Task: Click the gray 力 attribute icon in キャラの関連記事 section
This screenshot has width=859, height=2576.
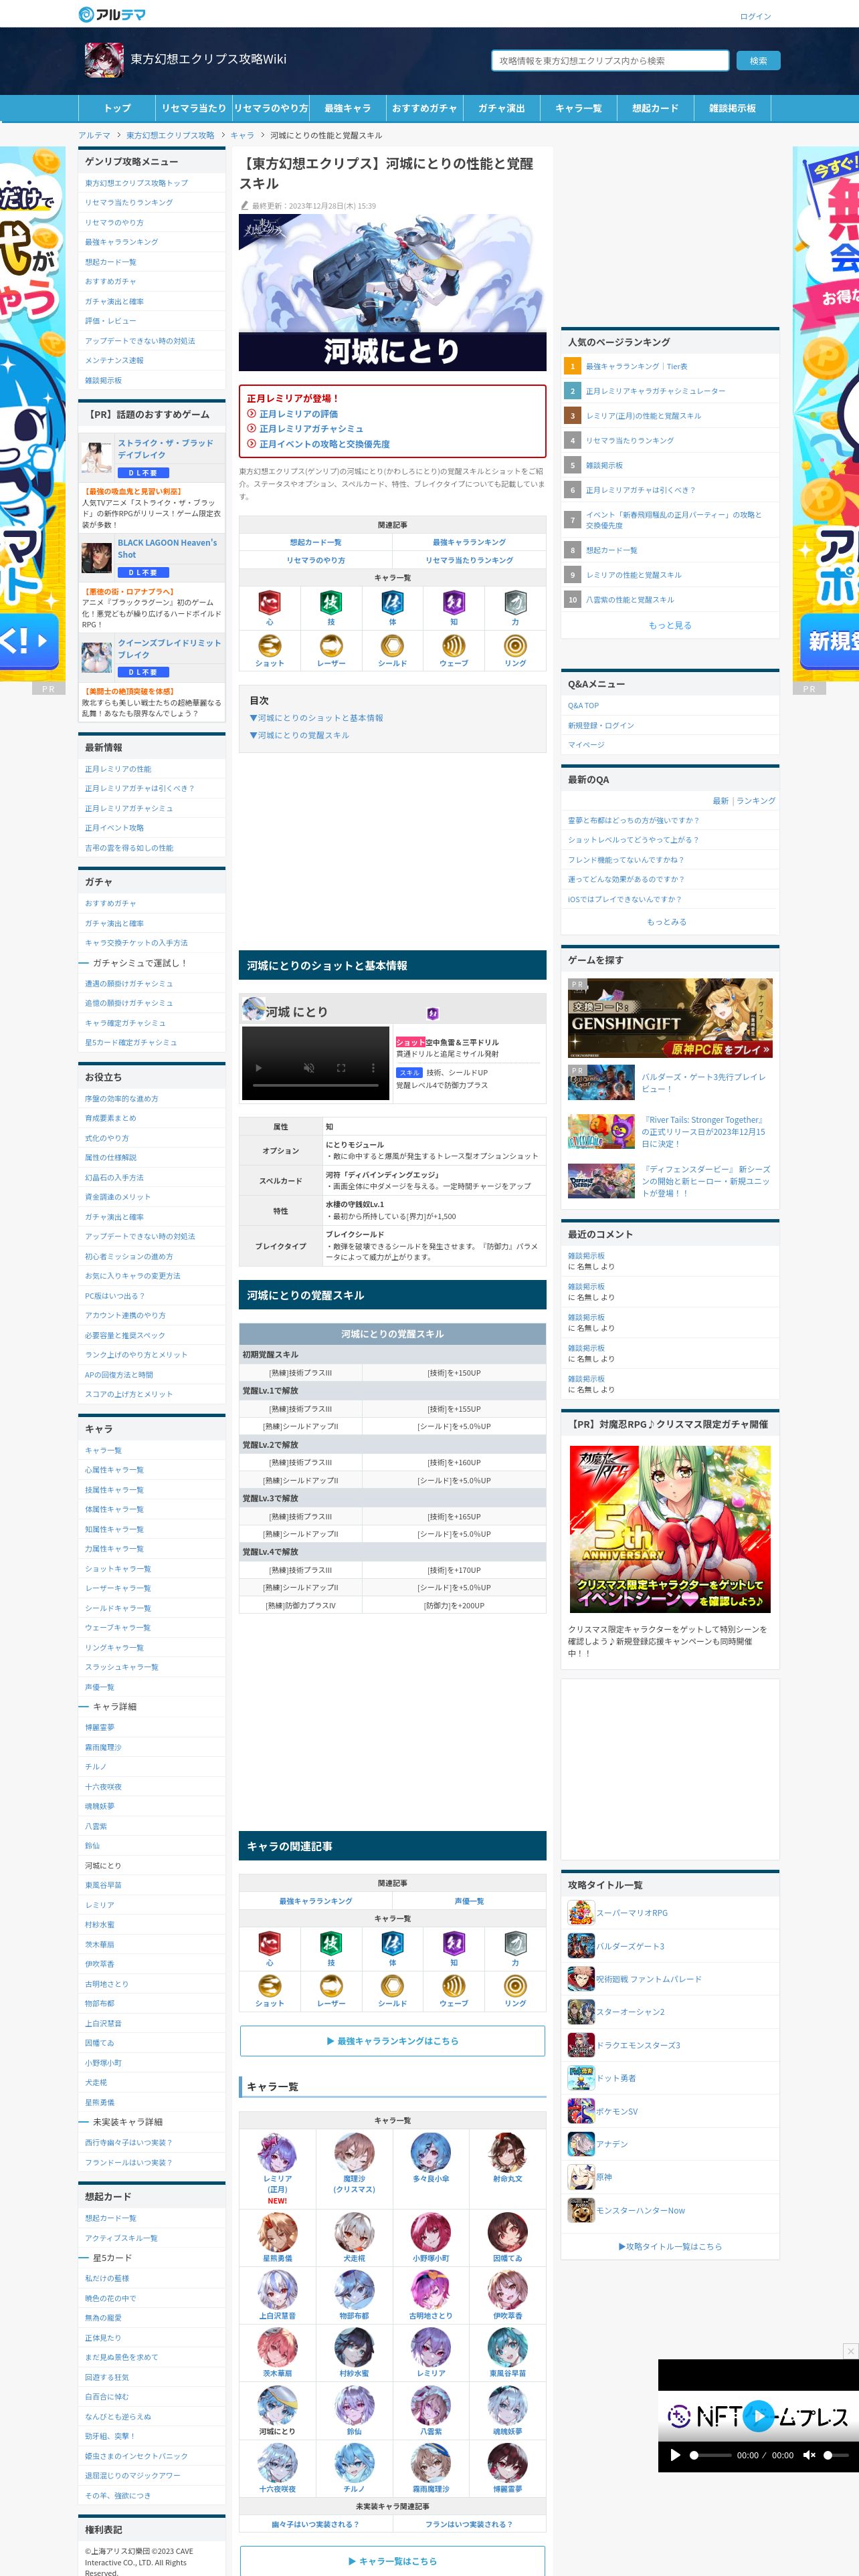Action: click(x=515, y=1942)
